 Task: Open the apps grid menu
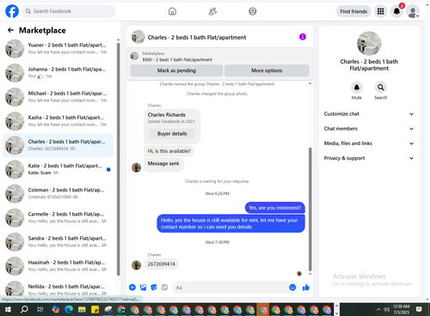380,11
